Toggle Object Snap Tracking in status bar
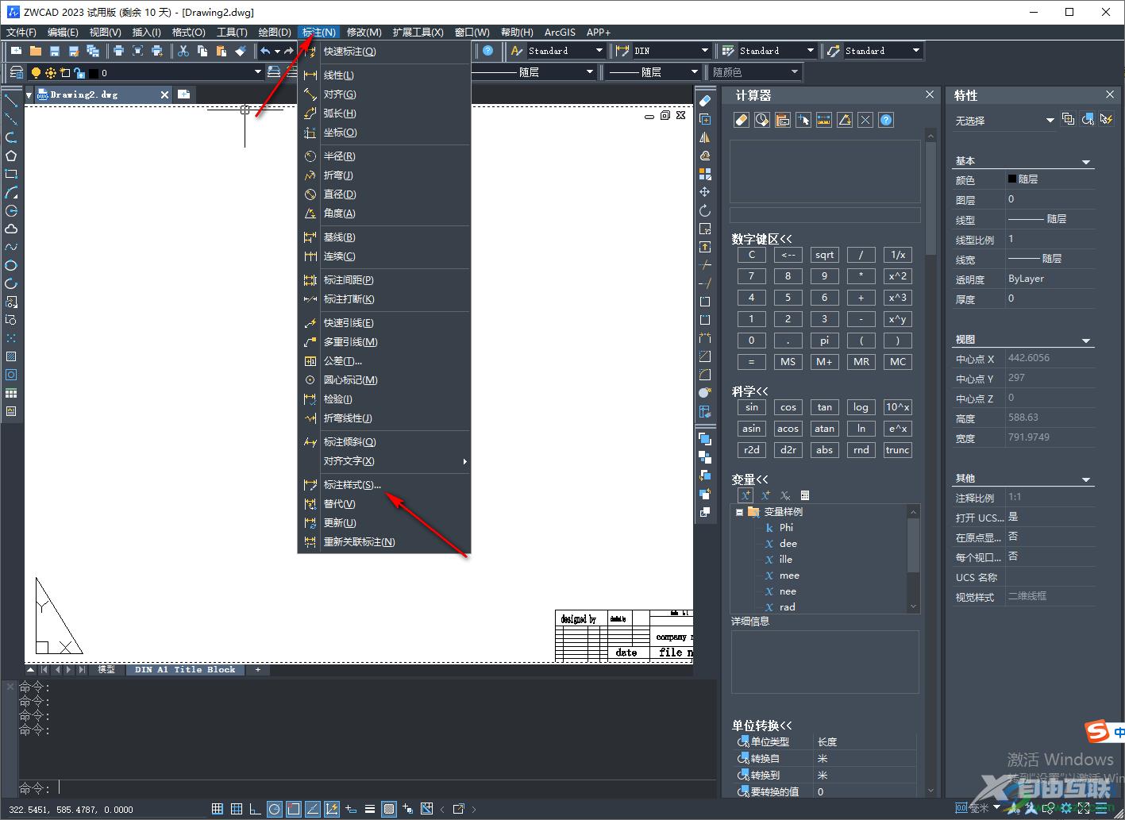 313,809
